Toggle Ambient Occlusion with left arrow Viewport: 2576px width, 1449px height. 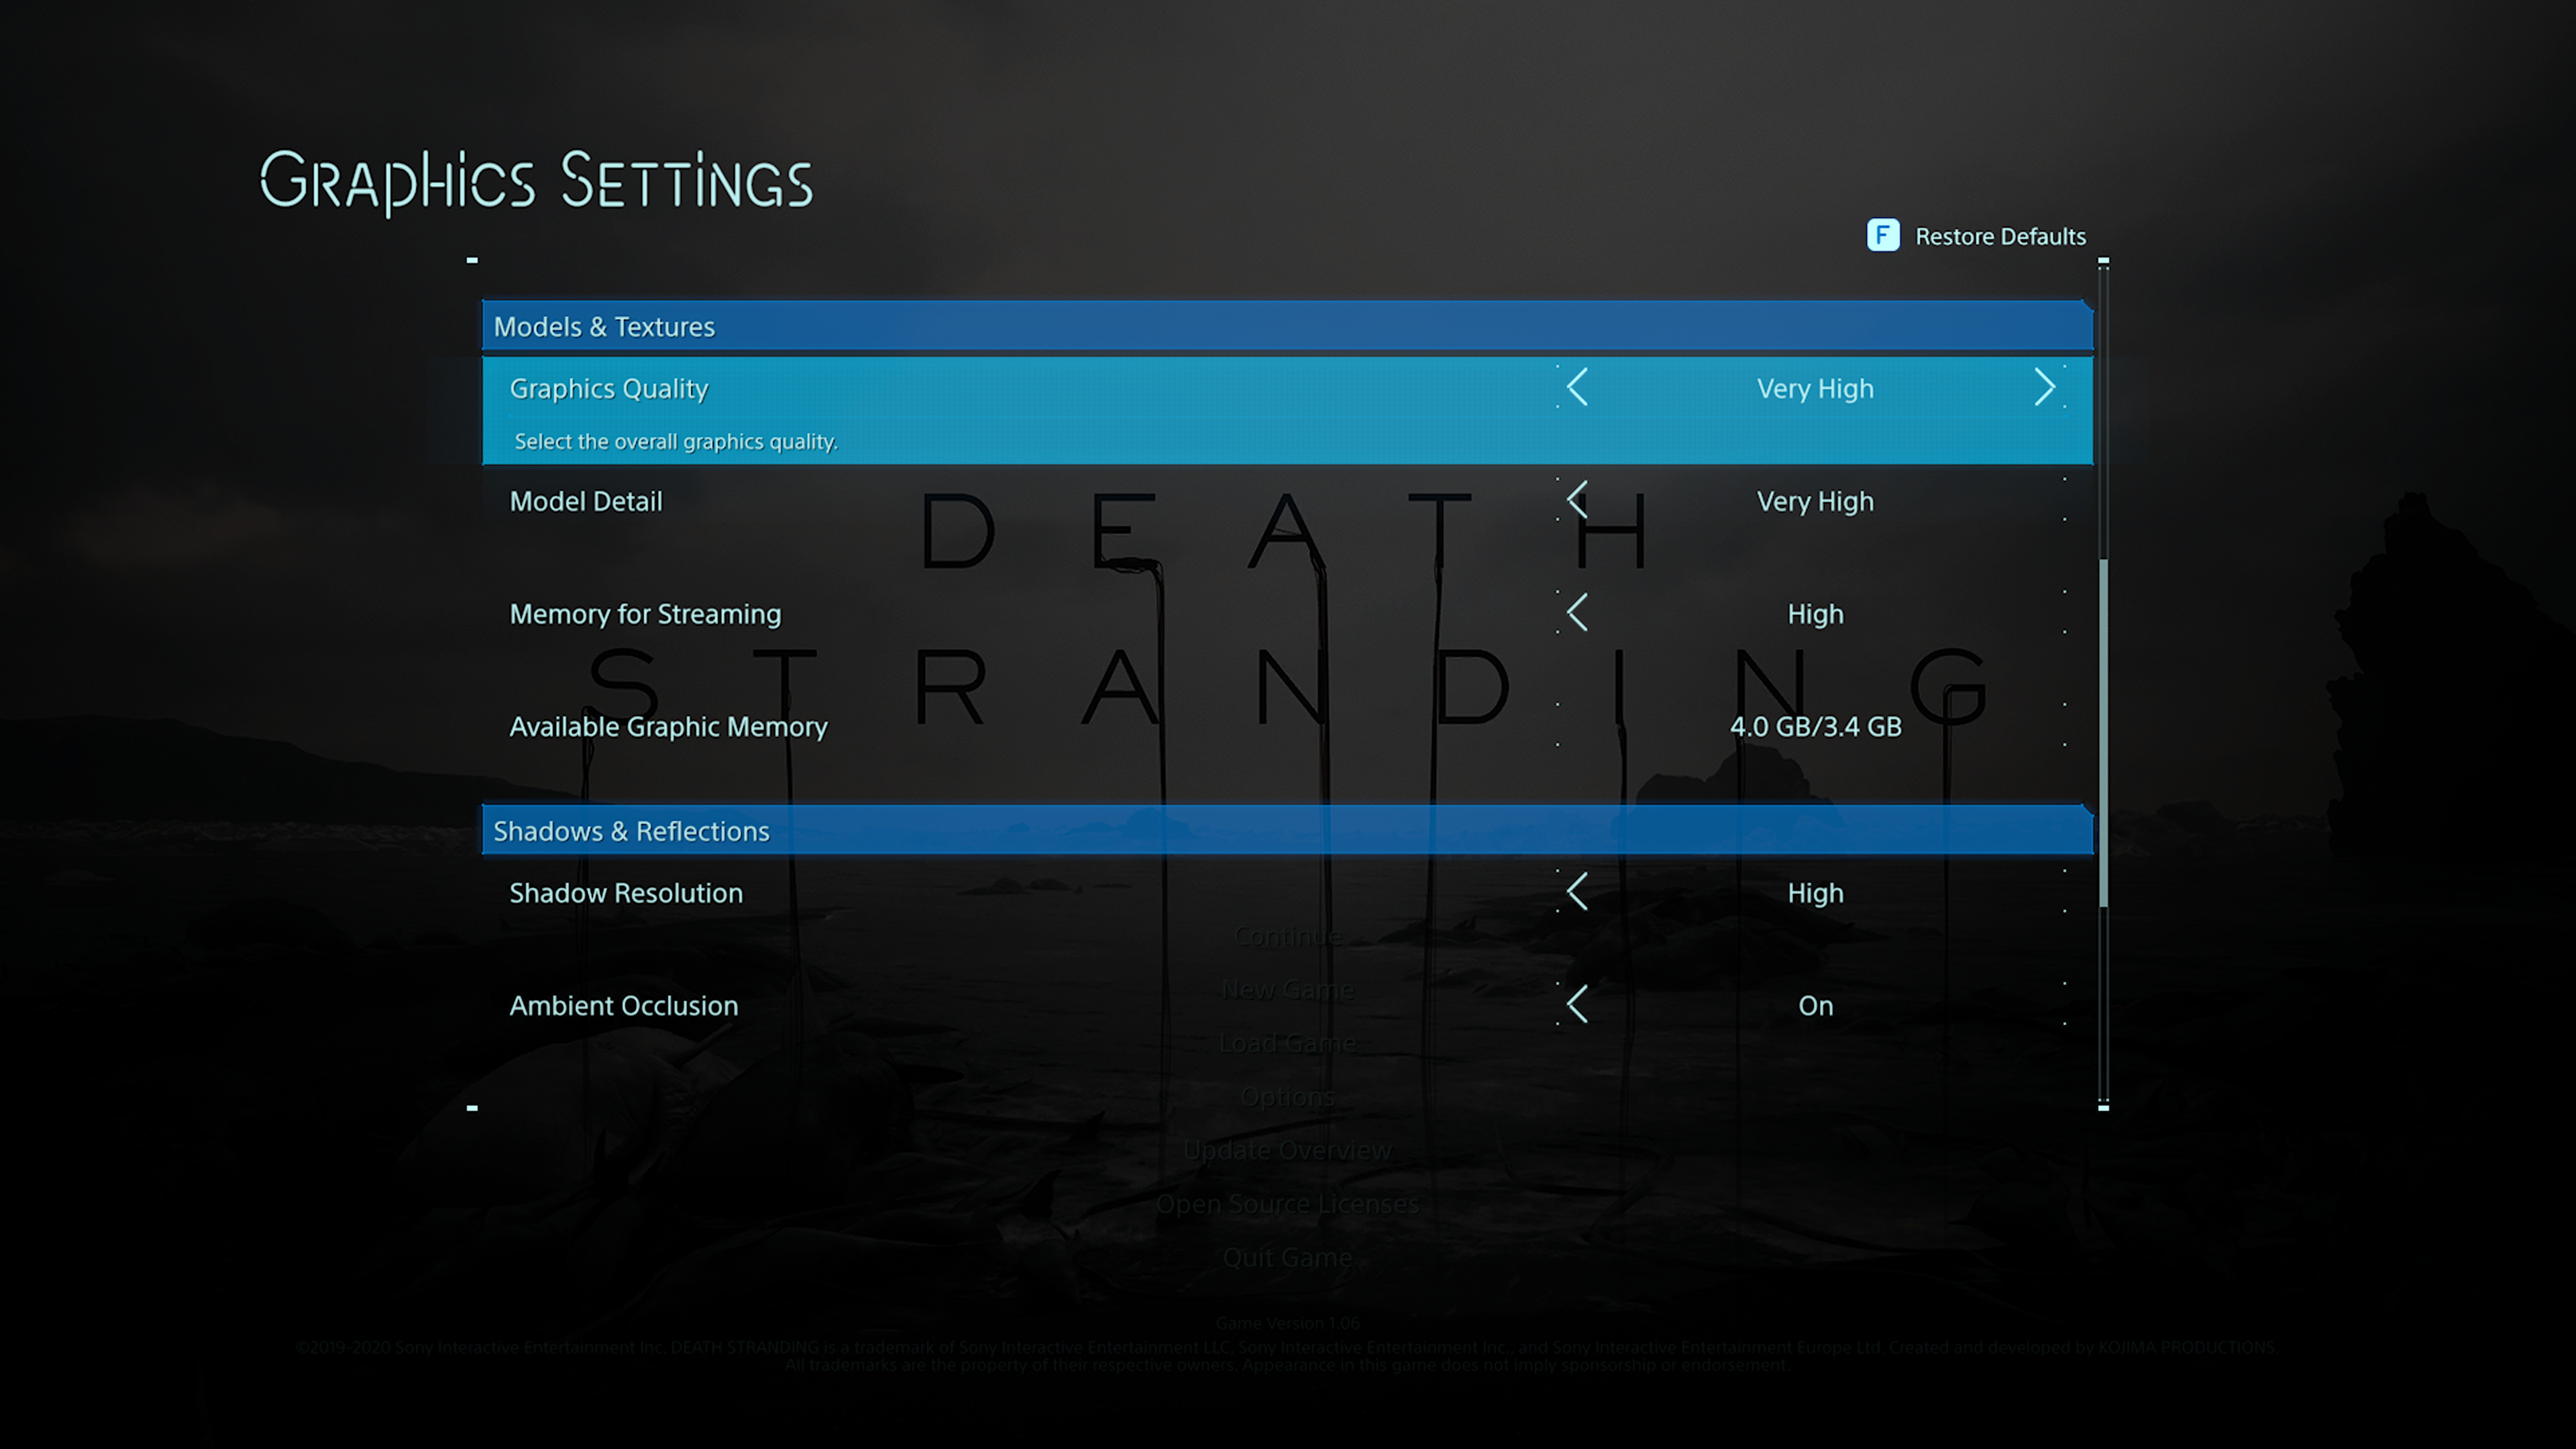click(x=1578, y=1004)
